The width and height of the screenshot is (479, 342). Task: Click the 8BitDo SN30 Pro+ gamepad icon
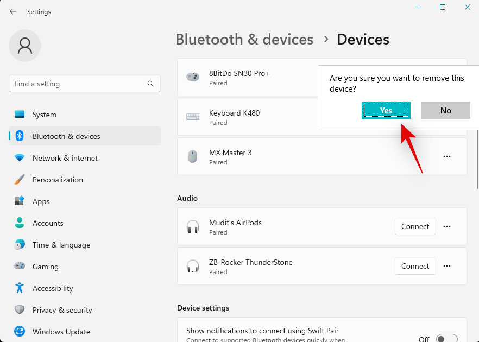coord(192,78)
